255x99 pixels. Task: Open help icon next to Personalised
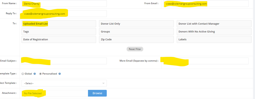click(59, 74)
